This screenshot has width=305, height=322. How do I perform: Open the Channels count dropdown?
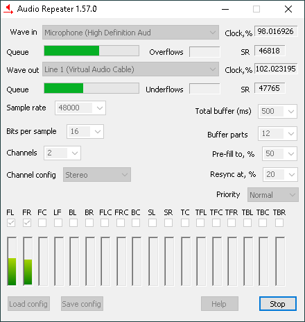[x=62, y=153]
